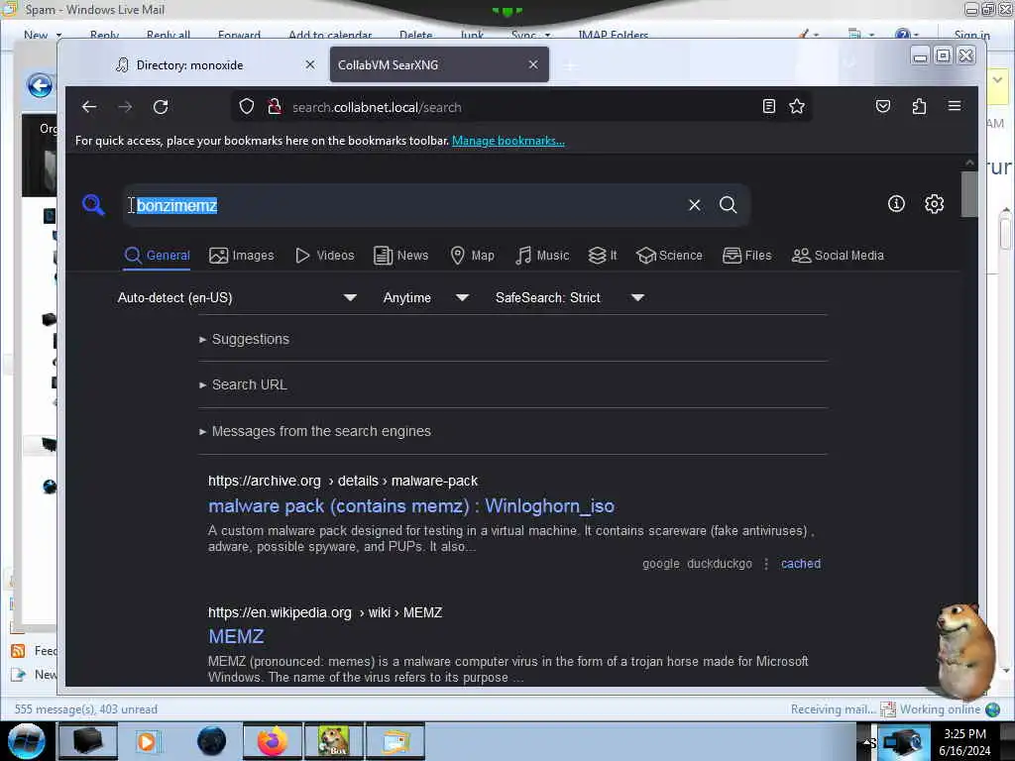Select the Social Media search category
This screenshot has width=1015, height=761.
tap(838, 256)
